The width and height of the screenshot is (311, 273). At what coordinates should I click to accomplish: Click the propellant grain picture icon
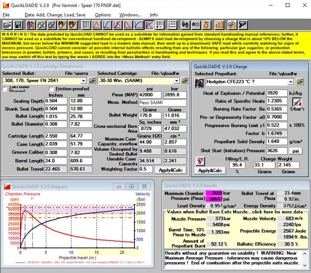199,83
